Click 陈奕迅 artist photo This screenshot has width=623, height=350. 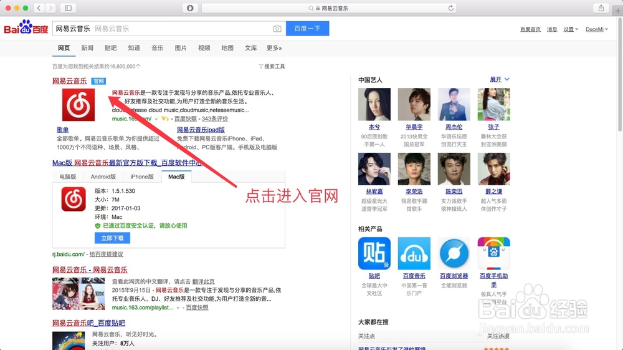point(454,169)
